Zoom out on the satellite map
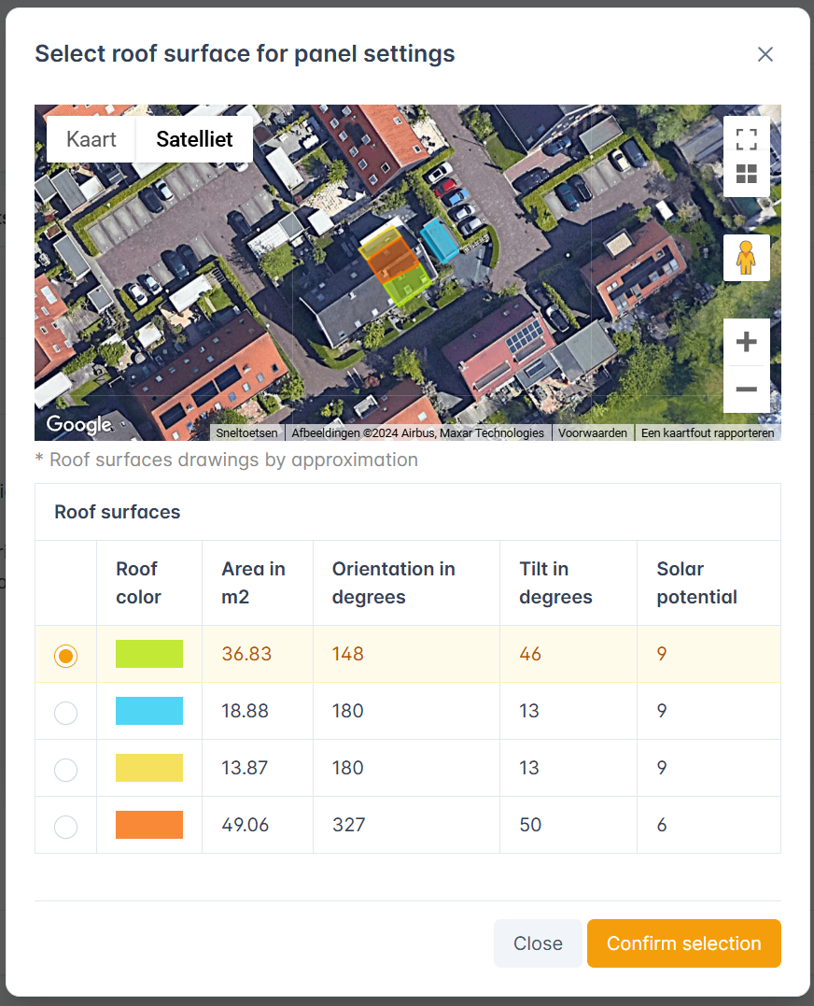The width and height of the screenshot is (814, 1006). pyautogui.click(x=746, y=390)
